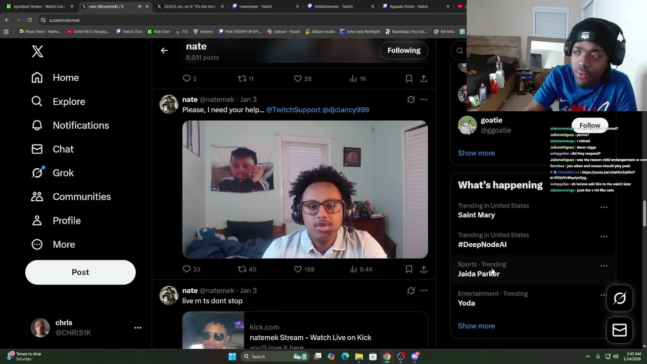The width and height of the screenshot is (647, 364).
Task: Open Grok explain on 'Please, I need your help' post
Action: (x=411, y=100)
